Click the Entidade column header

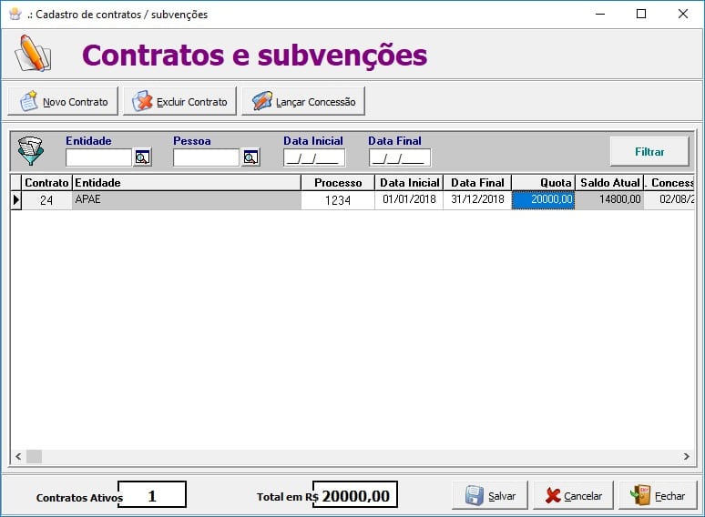pyautogui.click(x=186, y=183)
